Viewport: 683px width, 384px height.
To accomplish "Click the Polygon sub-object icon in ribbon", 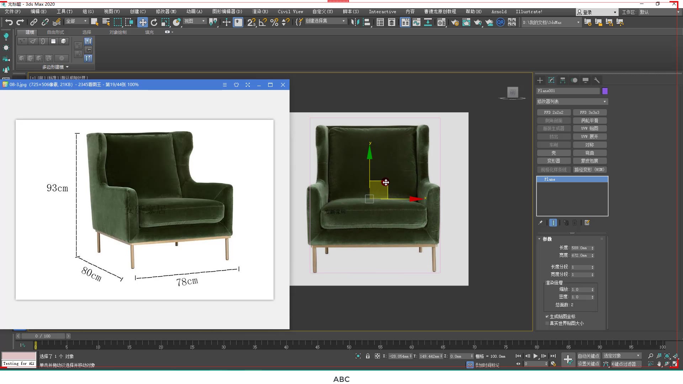I will (53, 41).
